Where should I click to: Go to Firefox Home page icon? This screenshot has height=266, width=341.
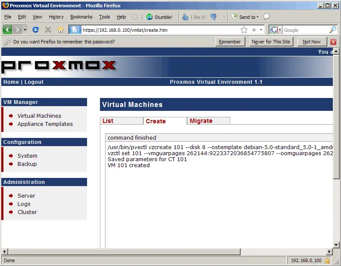[x=60, y=30]
